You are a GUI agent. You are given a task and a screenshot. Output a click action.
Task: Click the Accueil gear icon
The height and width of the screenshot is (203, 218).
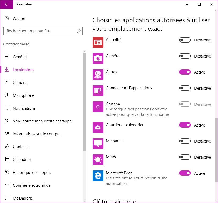7,18
